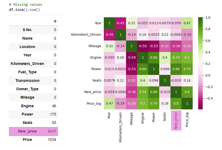Select the Price row showing 1234
The image size is (222, 150).
[x=33, y=140]
